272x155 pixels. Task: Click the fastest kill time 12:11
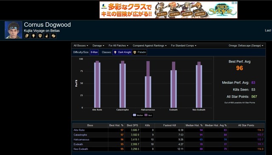[x=180, y=149]
